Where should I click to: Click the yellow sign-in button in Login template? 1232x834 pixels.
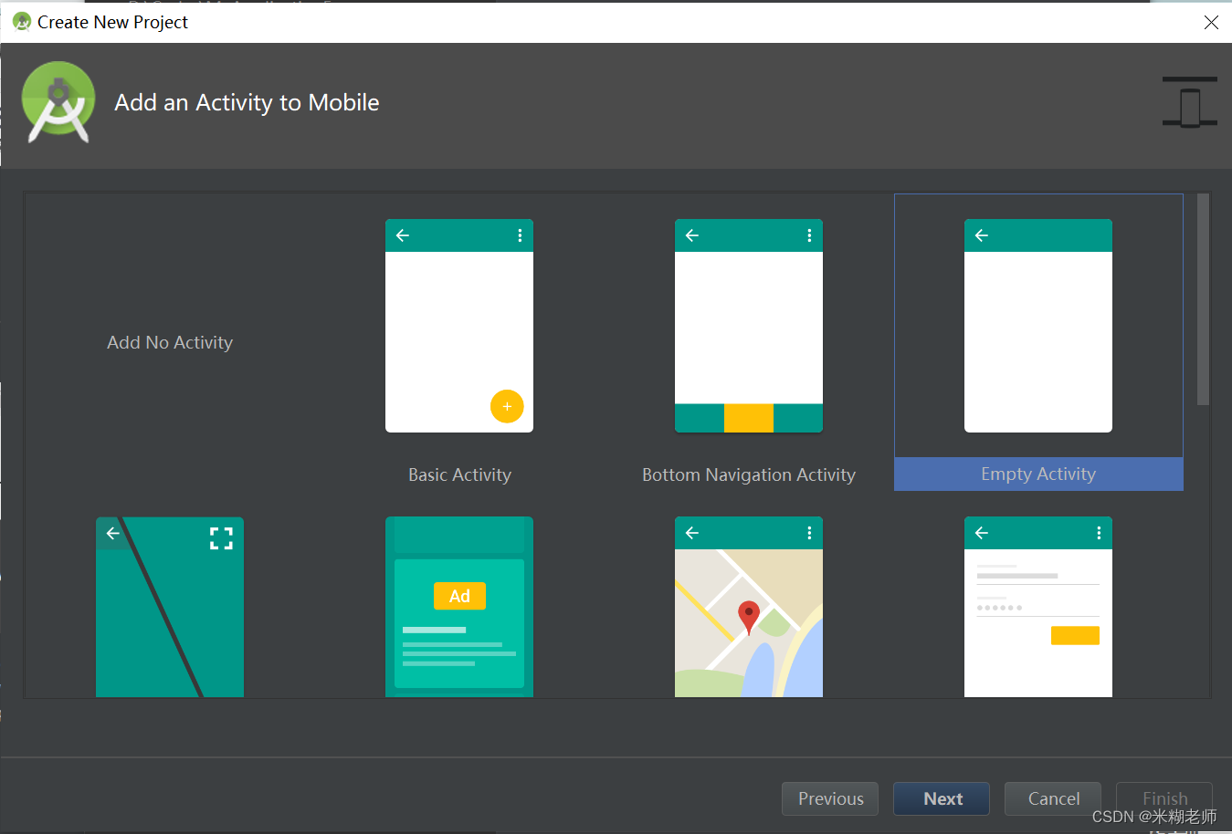[1075, 635]
